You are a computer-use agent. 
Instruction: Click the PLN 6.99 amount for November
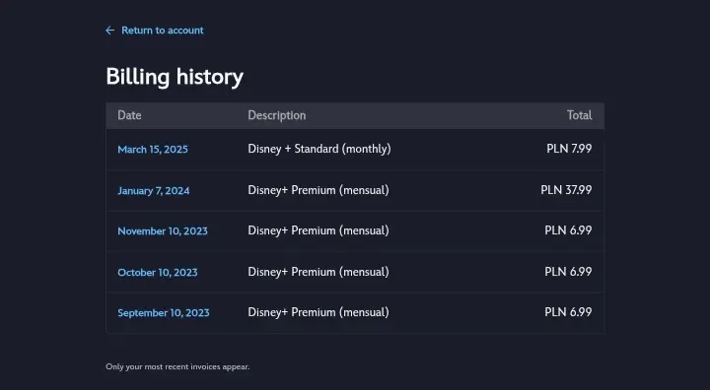(568, 230)
